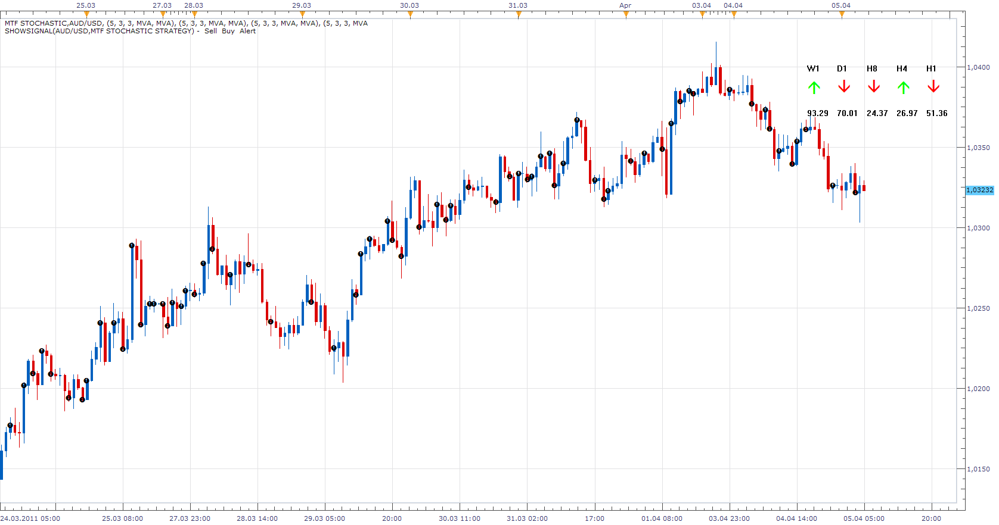Click the stochastic value 26.97

pos(907,113)
